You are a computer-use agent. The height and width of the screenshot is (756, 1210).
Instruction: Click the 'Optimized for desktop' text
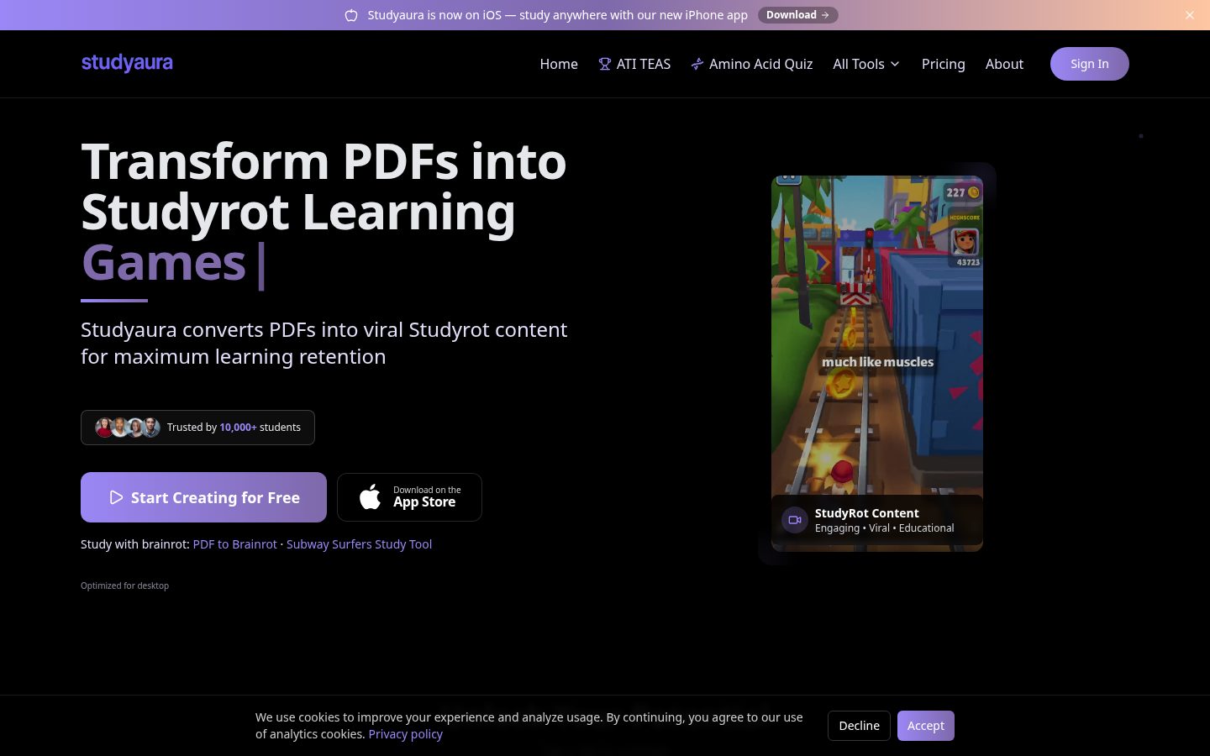point(124,585)
